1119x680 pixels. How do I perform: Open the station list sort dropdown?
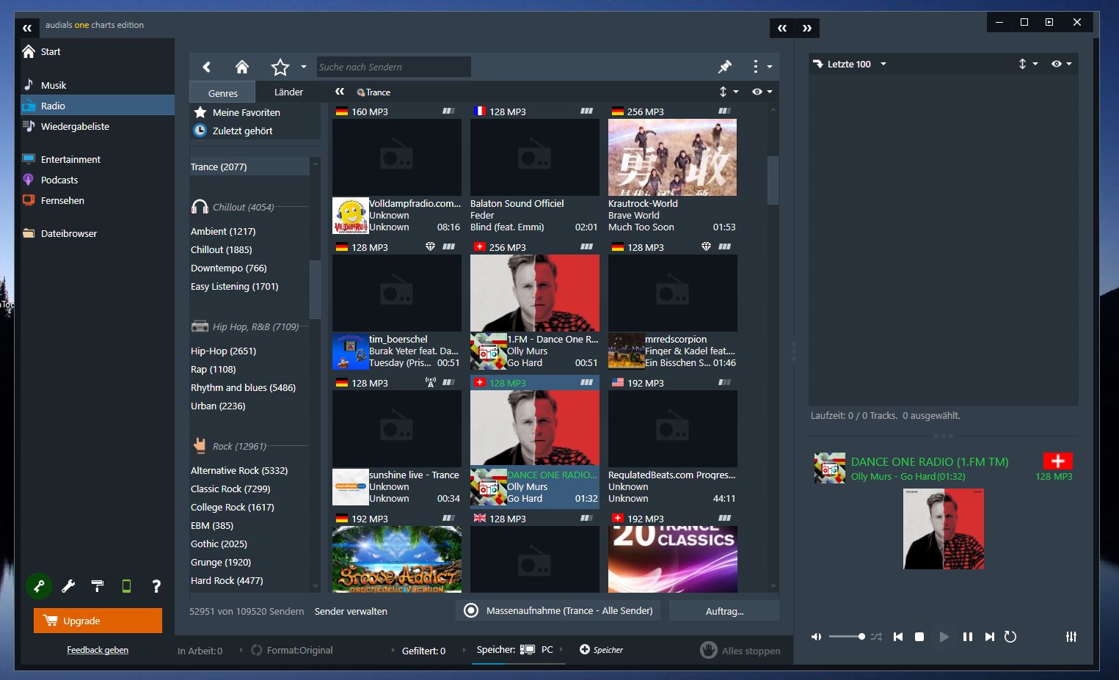click(729, 92)
